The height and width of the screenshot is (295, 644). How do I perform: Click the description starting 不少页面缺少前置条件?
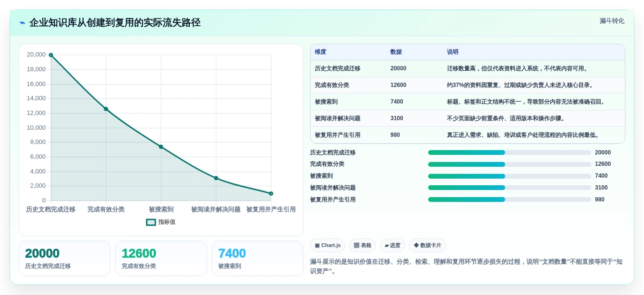507,118
